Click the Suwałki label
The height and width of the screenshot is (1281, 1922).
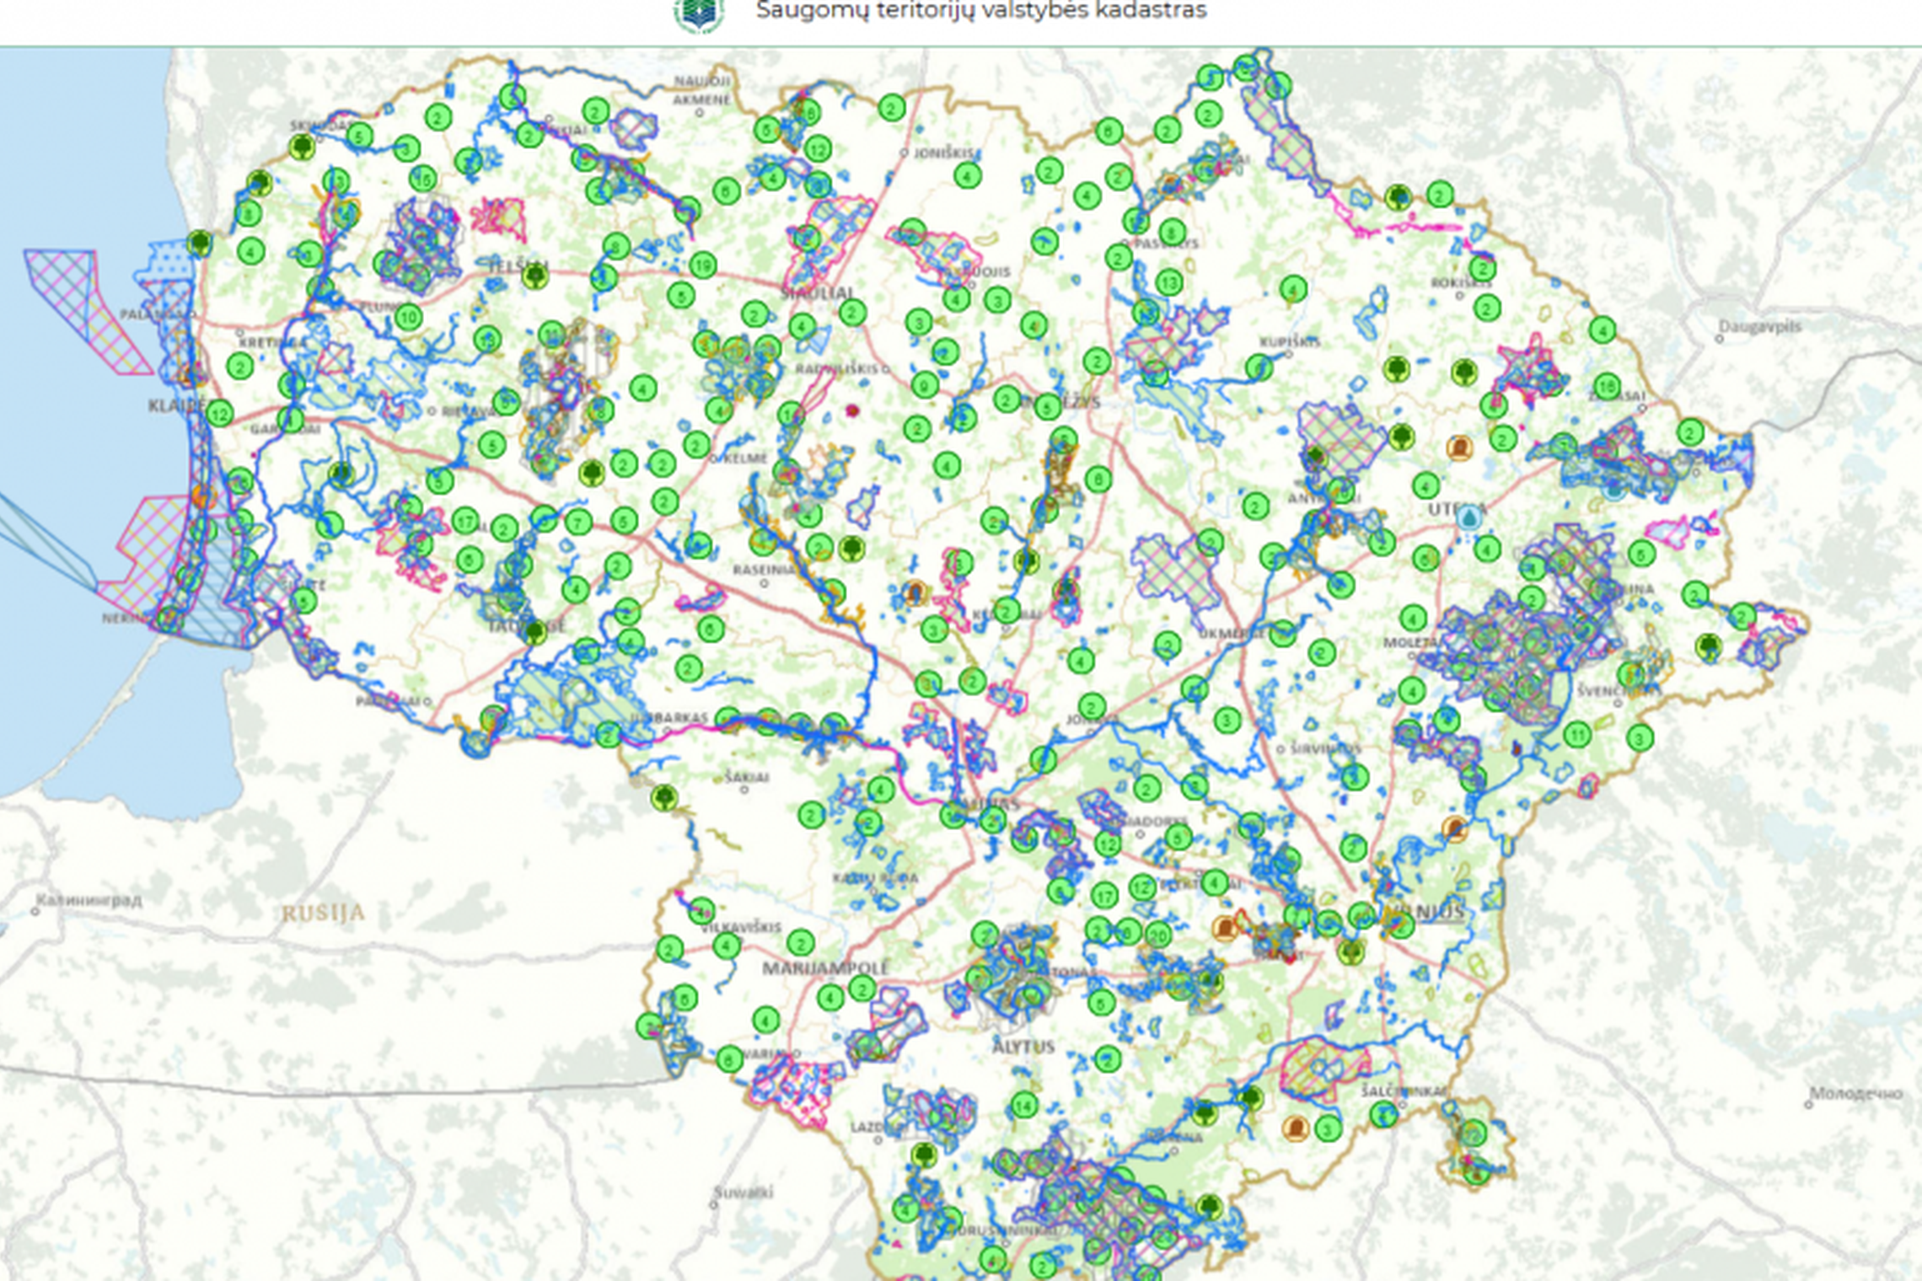(x=743, y=1193)
